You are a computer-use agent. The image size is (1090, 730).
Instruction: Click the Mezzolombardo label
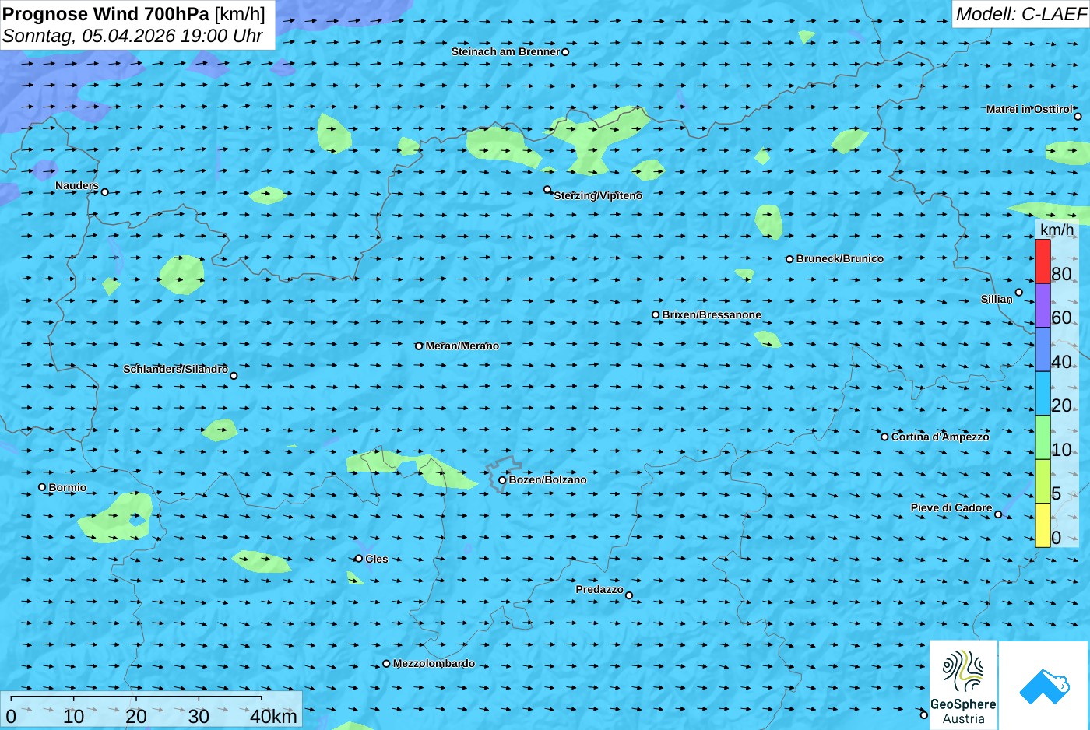[434, 663]
